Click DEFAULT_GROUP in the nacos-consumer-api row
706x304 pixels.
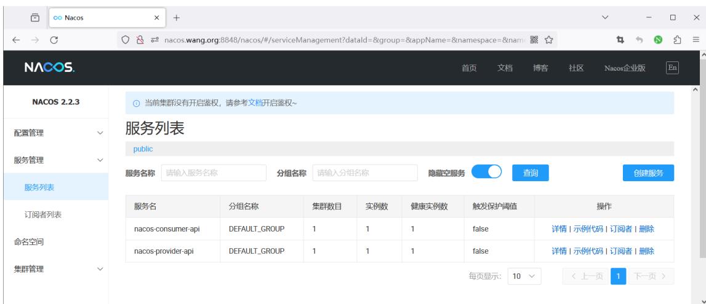click(x=257, y=228)
